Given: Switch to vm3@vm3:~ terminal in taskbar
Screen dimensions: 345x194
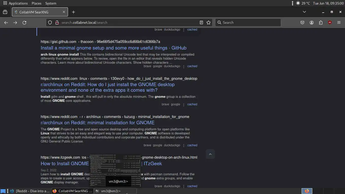Looking at the screenshot, I should [115, 191].
